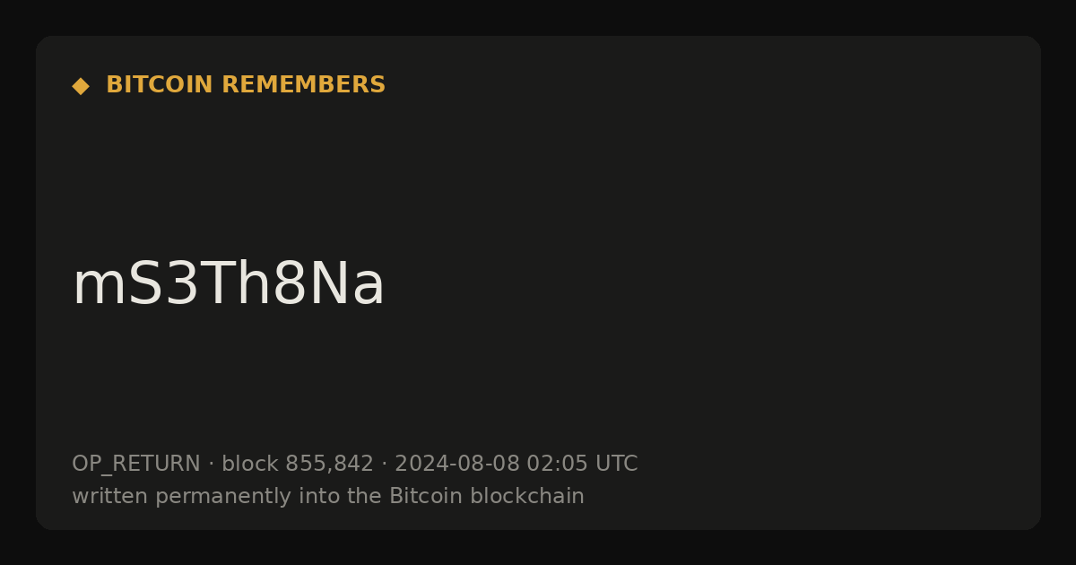The width and height of the screenshot is (1076, 565).
Task: Select the message text mS3Th8Na
Action: [229, 285]
